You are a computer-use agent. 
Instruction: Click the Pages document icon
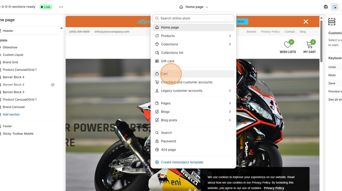tap(157, 103)
